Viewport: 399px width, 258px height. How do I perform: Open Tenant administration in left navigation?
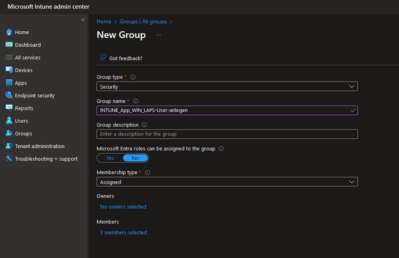tap(40, 146)
